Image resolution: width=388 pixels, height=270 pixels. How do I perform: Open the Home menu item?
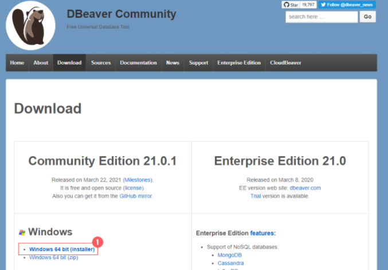tap(17, 63)
